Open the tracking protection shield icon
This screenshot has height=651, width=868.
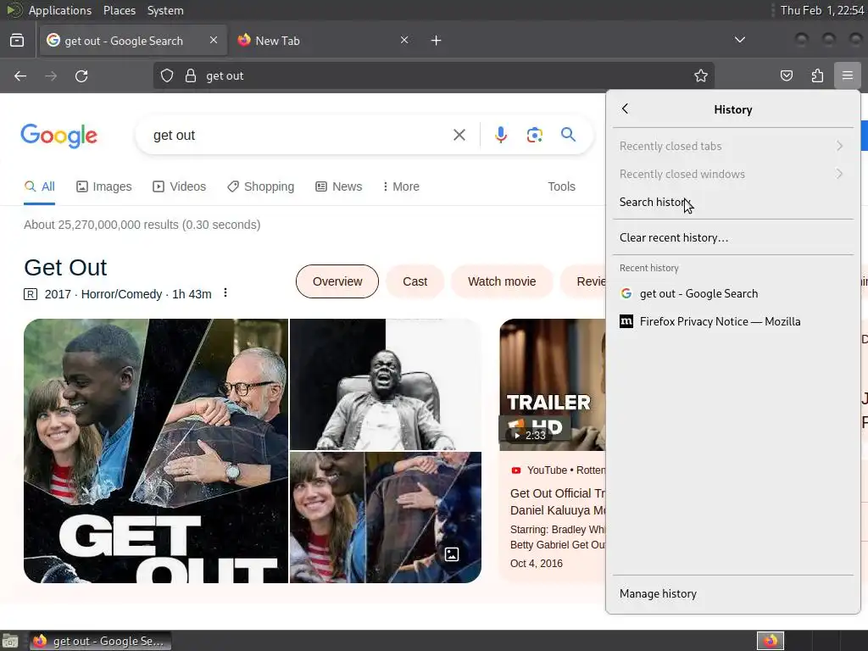click(167, 75)
